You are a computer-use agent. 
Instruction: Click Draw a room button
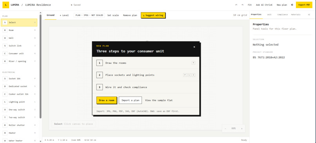pyautogui.click(x=107, y=100)
